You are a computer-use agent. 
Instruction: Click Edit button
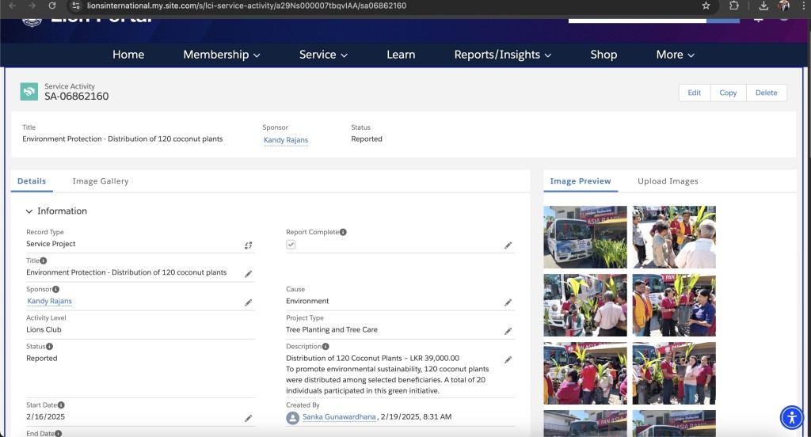pyautogui.click(x=694, y=93)
